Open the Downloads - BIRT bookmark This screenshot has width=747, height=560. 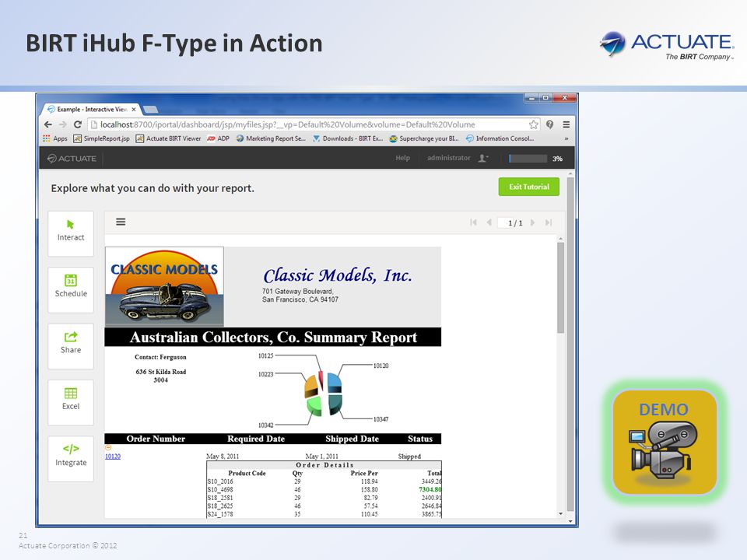(348, 138)
